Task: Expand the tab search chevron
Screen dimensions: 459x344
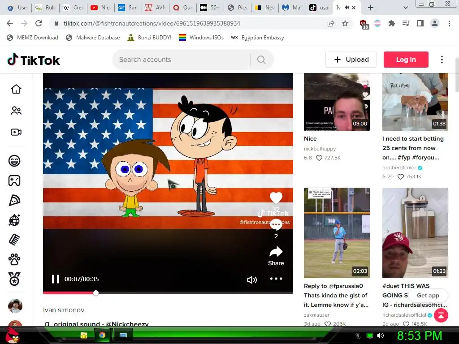Action: click(x=405, y=8)
